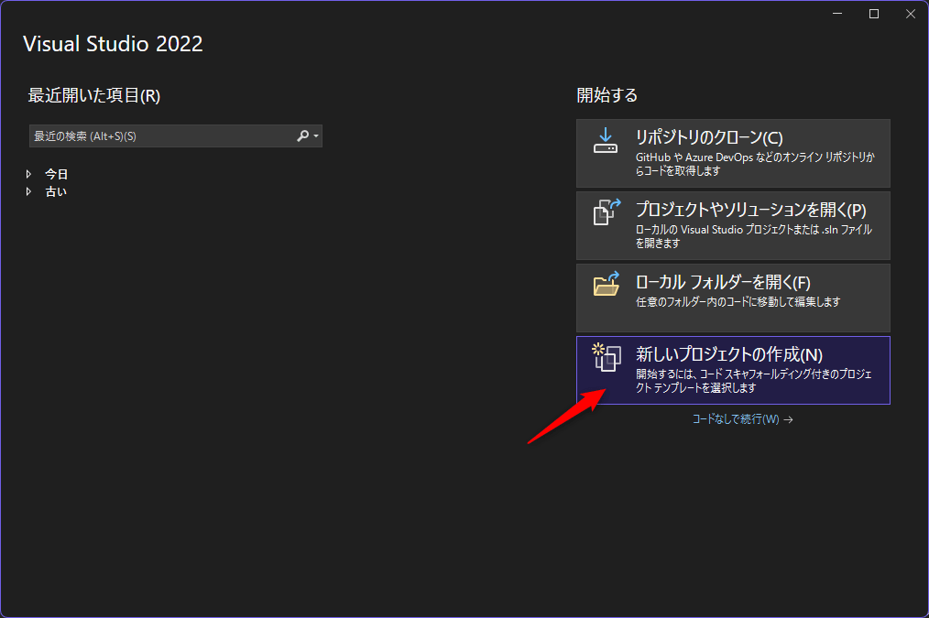Viewport: 929px width, 618px height.
Task: Select ローカル フォルダーを開く(F) card
Action: click(x=733, y=298)
